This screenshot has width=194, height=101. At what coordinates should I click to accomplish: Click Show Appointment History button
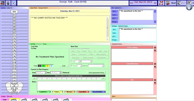coord(96,73)
